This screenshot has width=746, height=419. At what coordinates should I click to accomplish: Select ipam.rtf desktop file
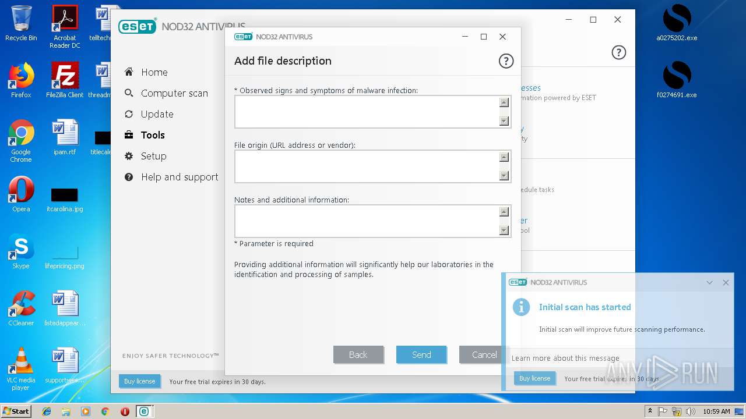point(65,137)
